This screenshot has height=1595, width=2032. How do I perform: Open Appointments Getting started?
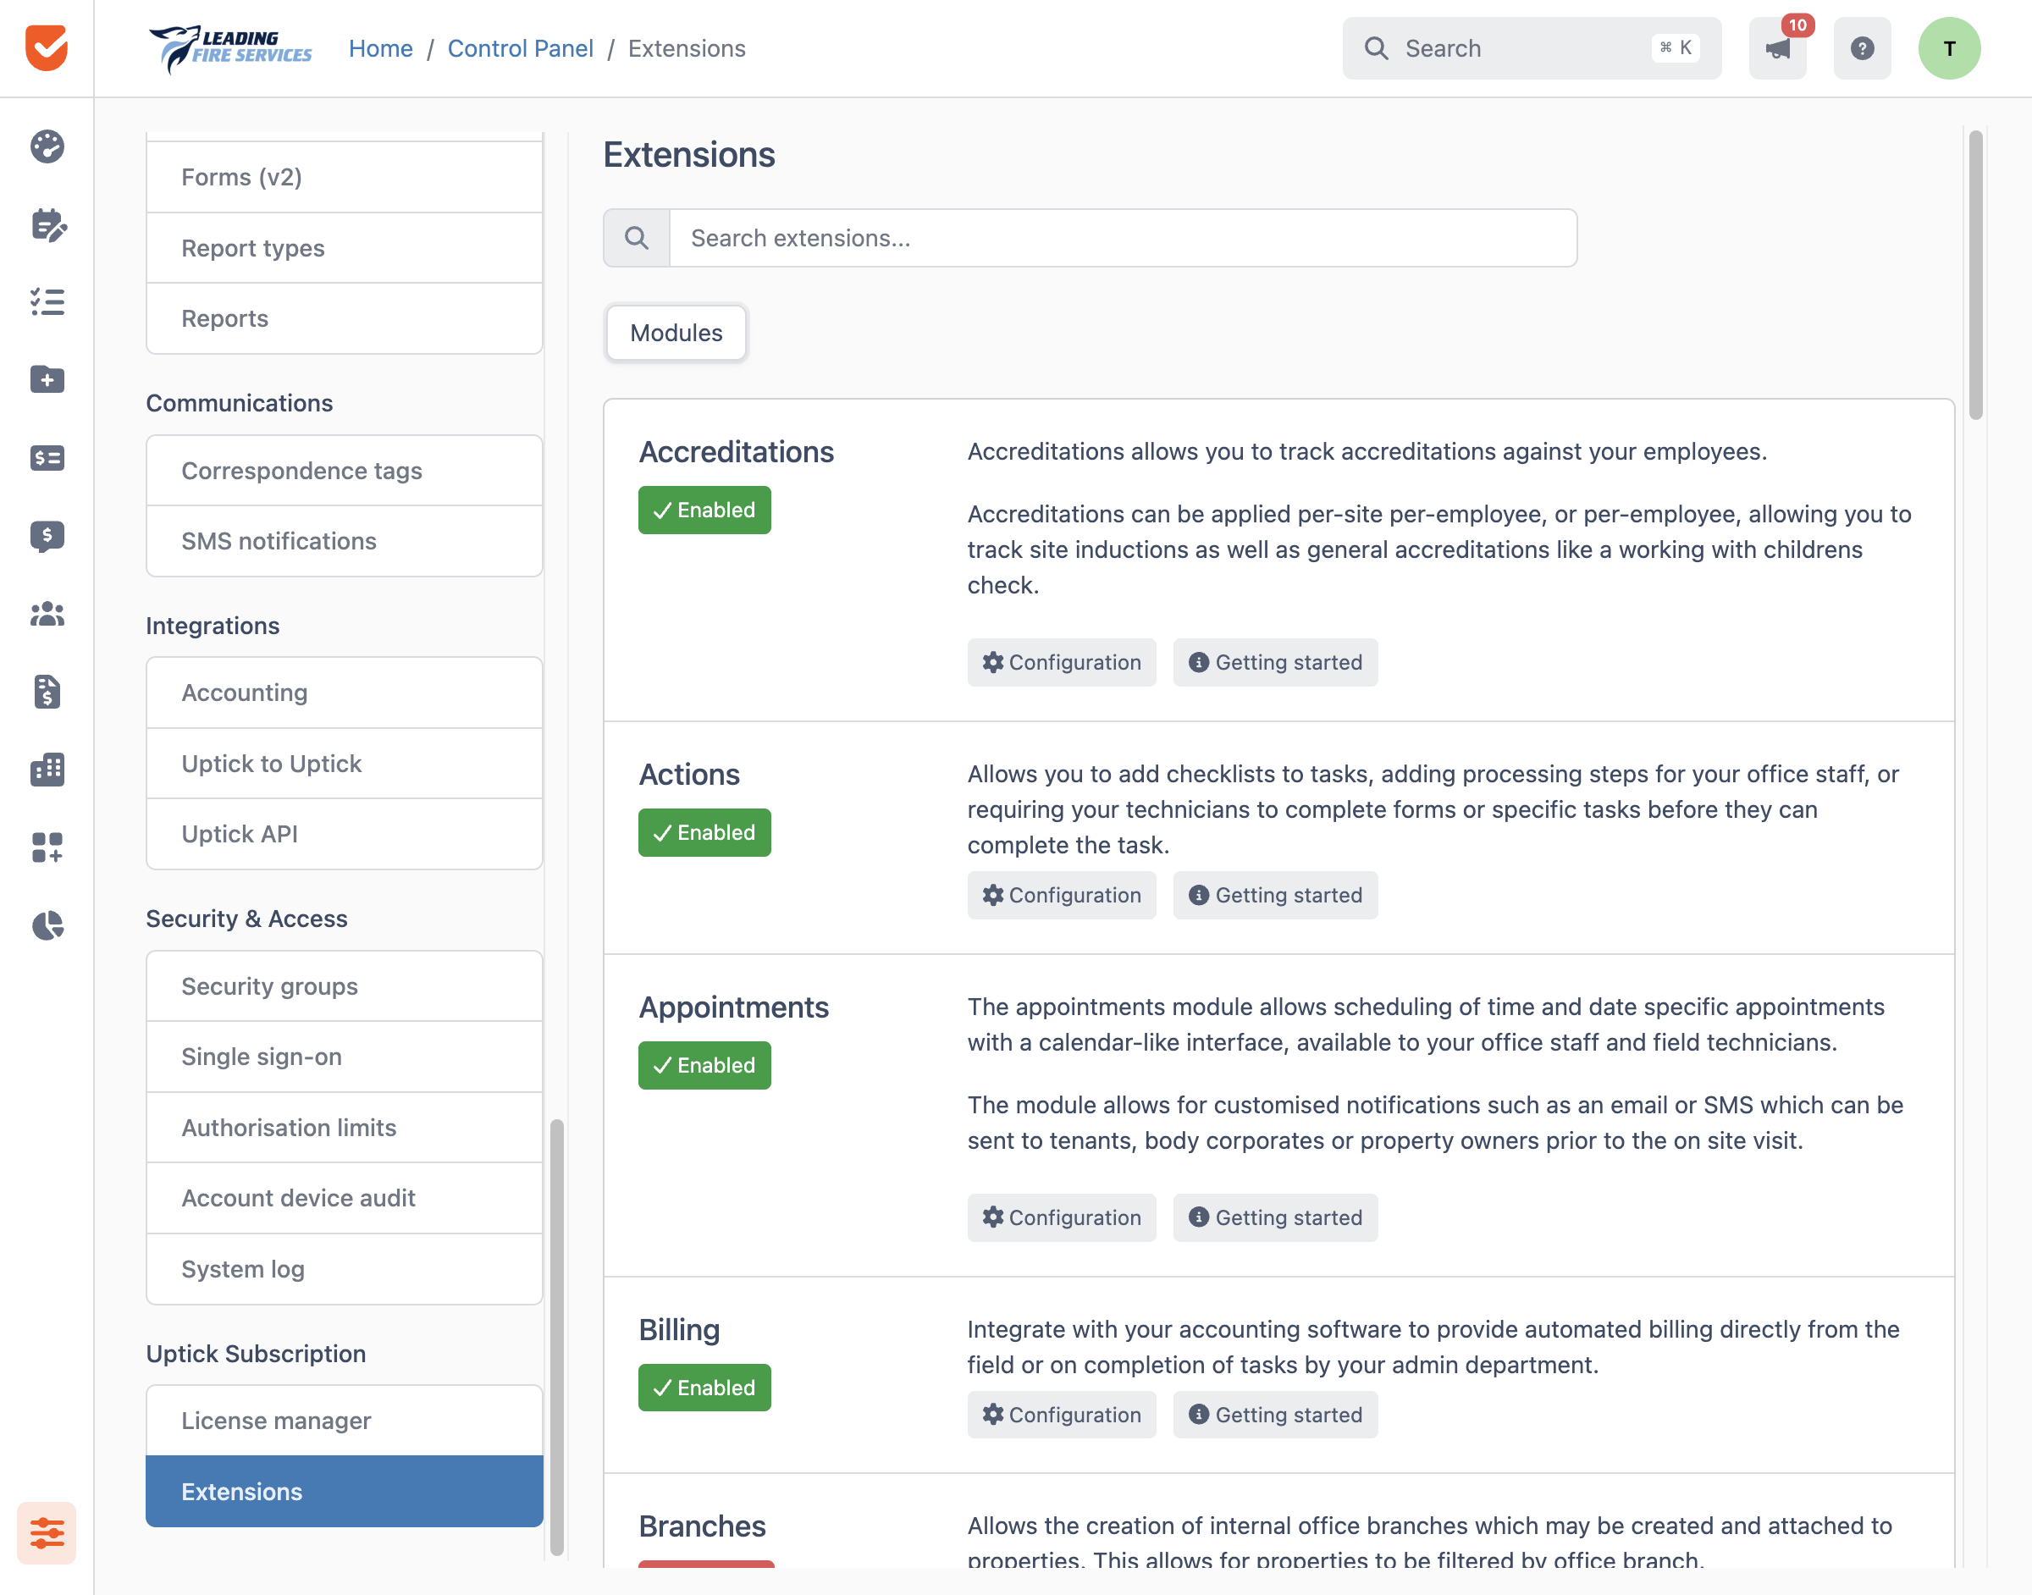coord(1276,1217)
